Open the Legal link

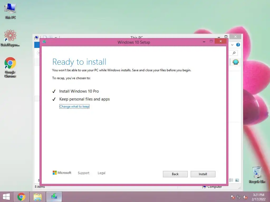102,173
